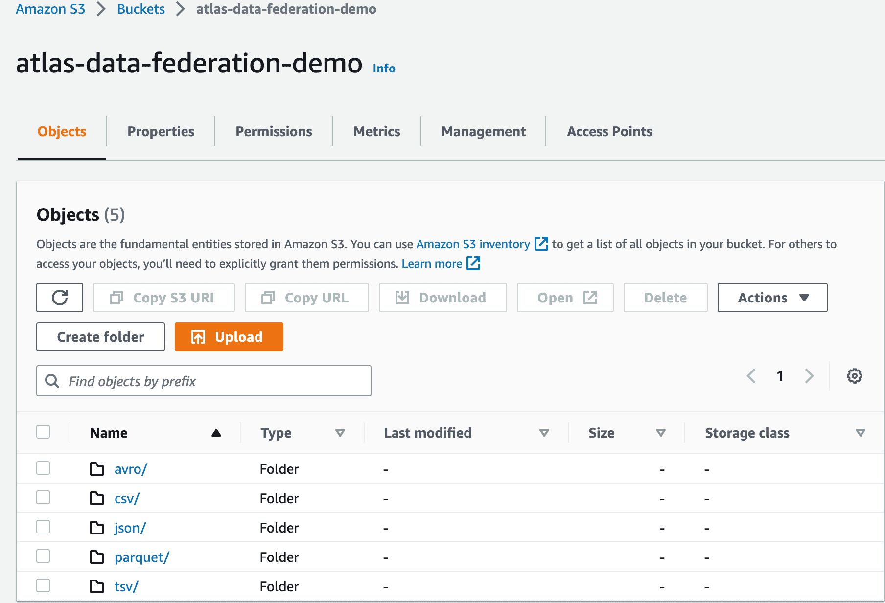Expand the Actions dropdown menu

(x=772, y=298)
